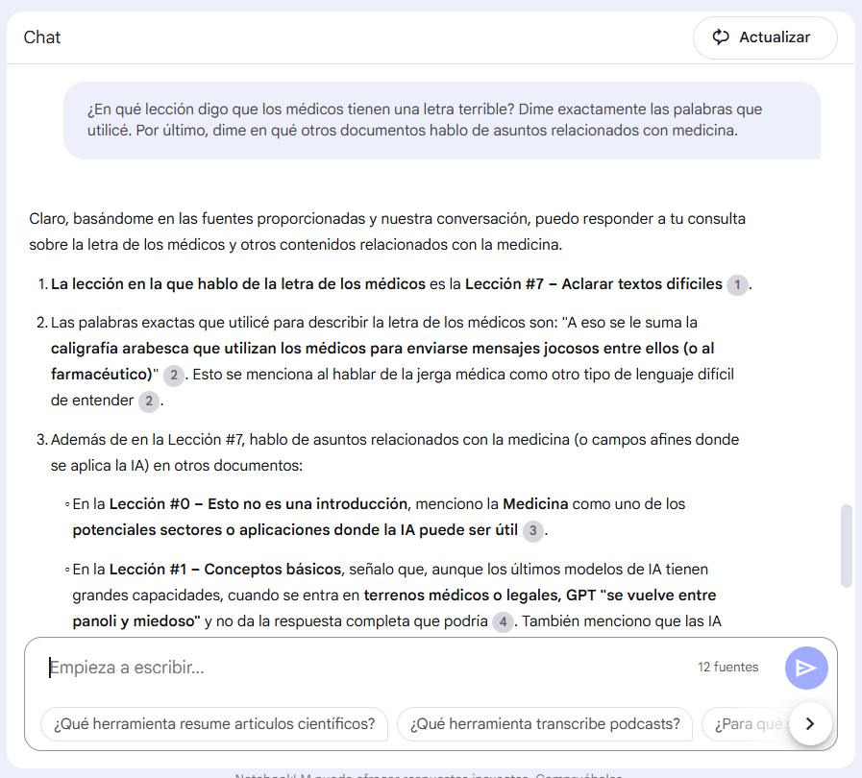Screen dimensions: 862x778
Task: Click the Chat panel title
Action: coord(41,37)
